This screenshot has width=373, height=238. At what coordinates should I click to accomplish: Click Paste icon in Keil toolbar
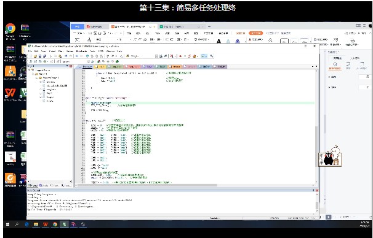coord(60,56)
